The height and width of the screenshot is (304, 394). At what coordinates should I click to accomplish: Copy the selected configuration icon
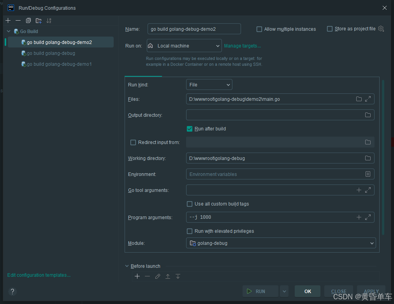click(28, 21)
